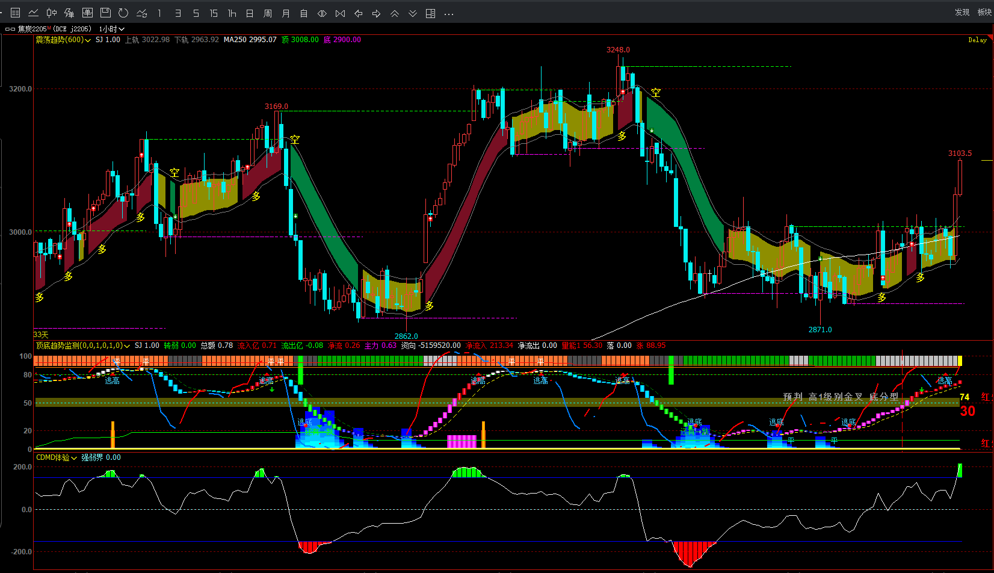This screenshot has height=573, width=994.
Task: Click the left arrow navigation icon
Action: (x=358, y=13)
